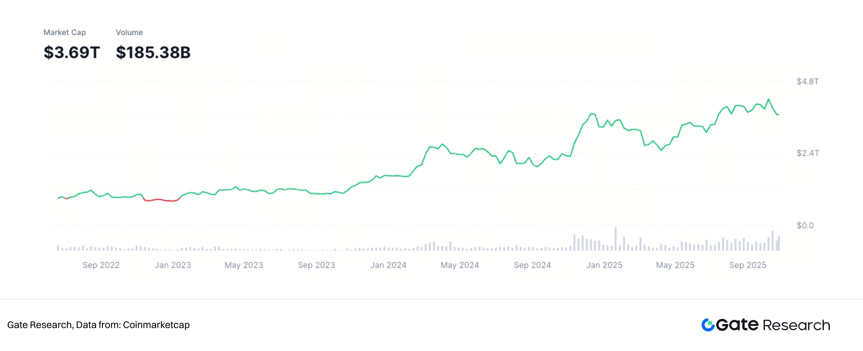
Task: Click the $0.0 y-axis label
Action: [x=805, y=225]
